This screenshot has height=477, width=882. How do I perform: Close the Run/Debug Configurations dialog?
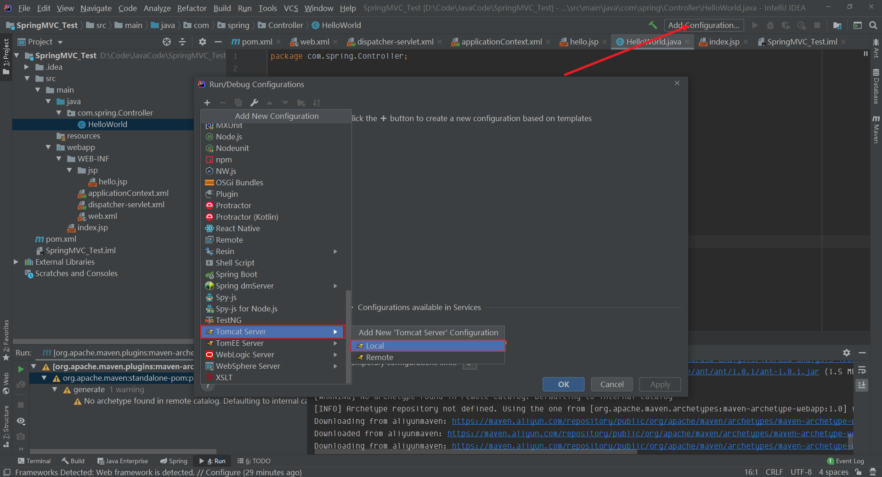(677, 83)
